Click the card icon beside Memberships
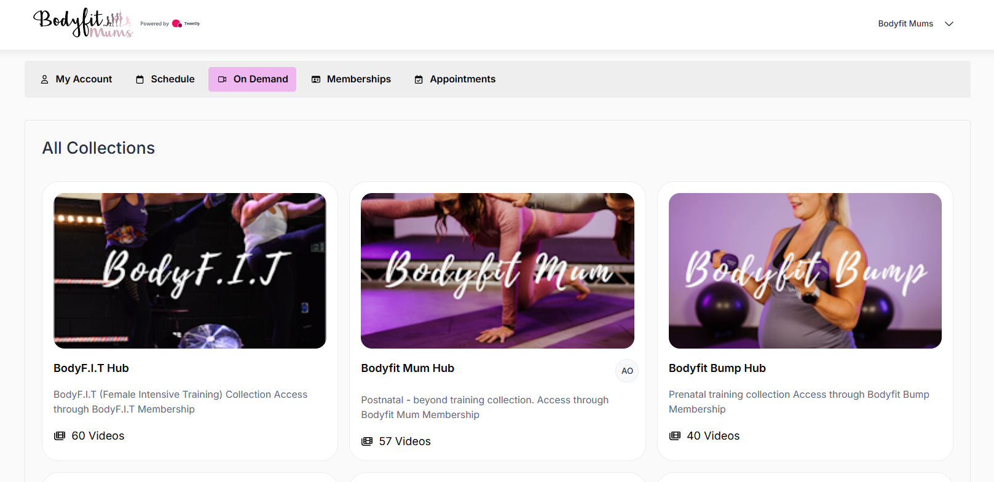Image resolution: width=994 pixels, height=482 pixels. tap(316, 79)
